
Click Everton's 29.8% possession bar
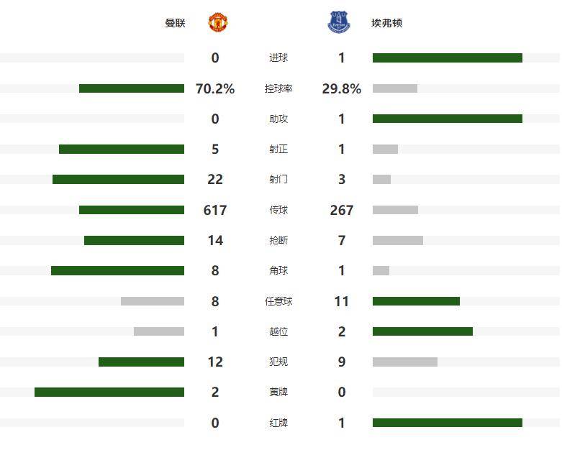pyautogui.click(x=395, y=88)
